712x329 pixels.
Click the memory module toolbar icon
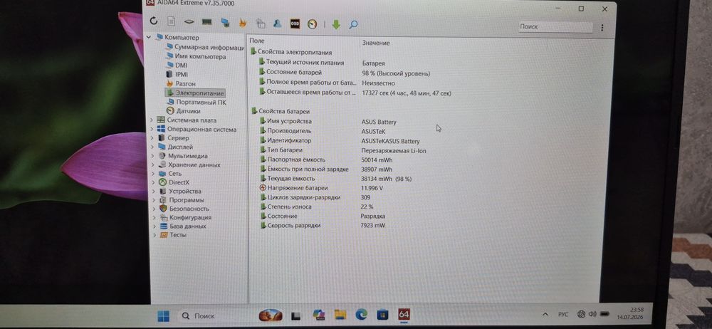pyautogui.click(x=207, y=22)
